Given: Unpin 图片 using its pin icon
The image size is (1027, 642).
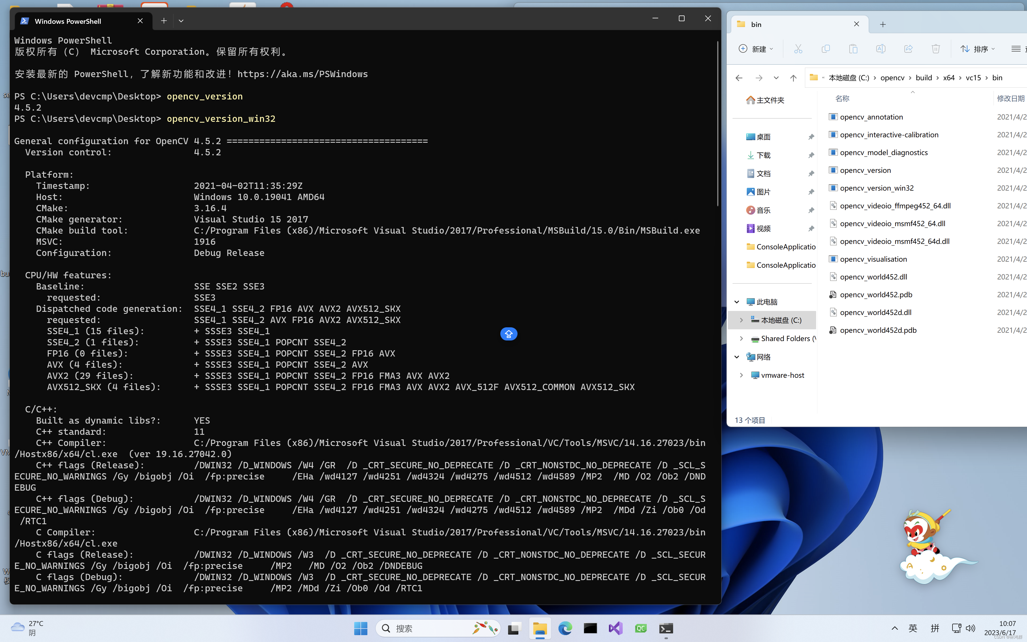Looking at the screenshot, I should pos(811,192).
